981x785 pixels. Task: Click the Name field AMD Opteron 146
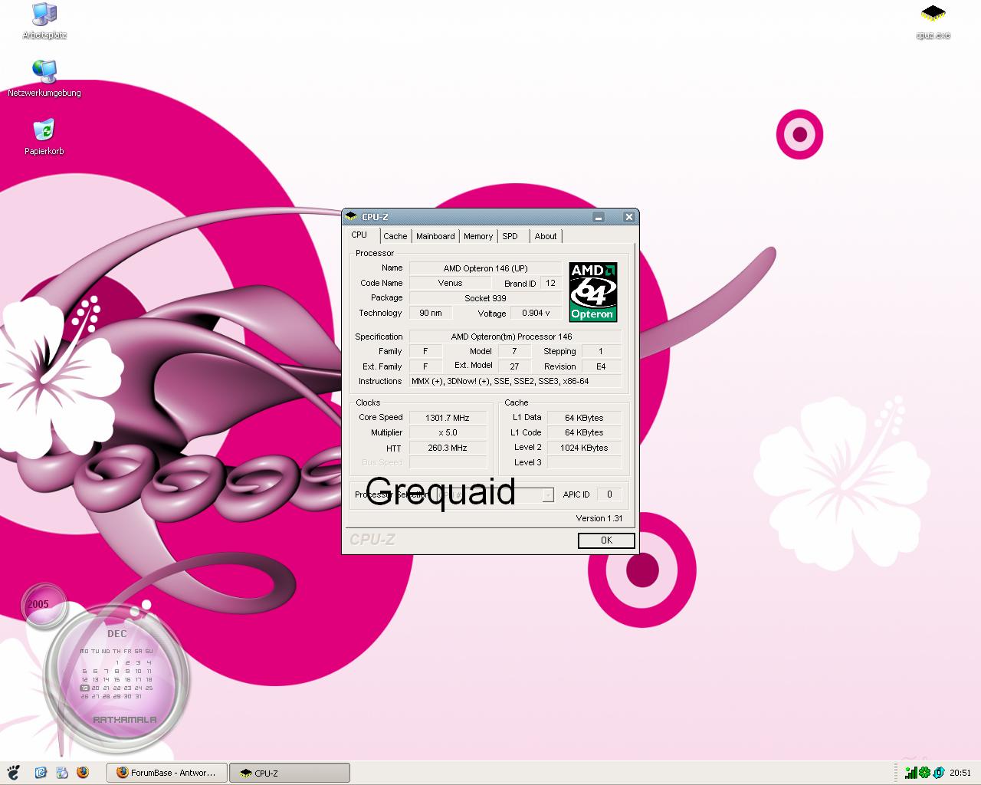[x=485, y=268]
